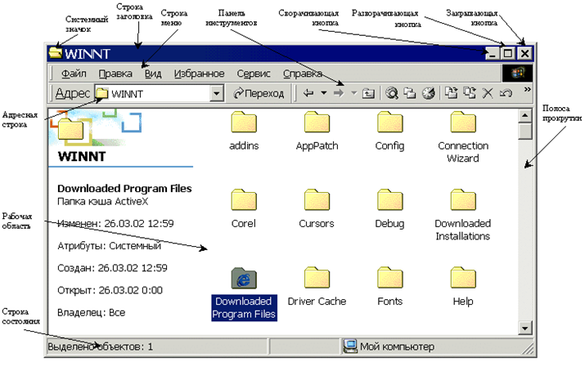Open the Search toolbar button
The height and width of the screenshot is (371, 585).
click(391, 93)
